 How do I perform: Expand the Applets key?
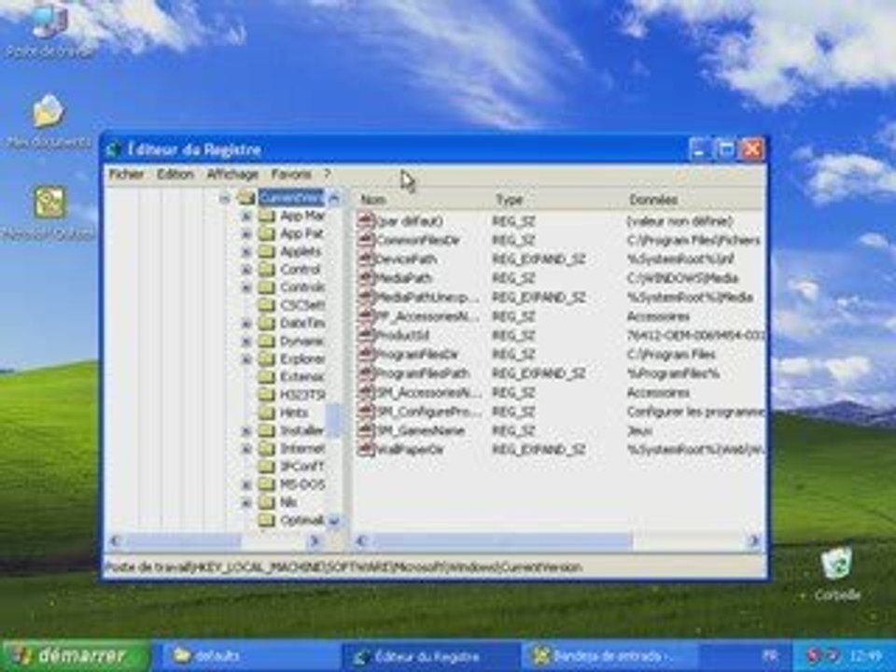click(246, 251)
